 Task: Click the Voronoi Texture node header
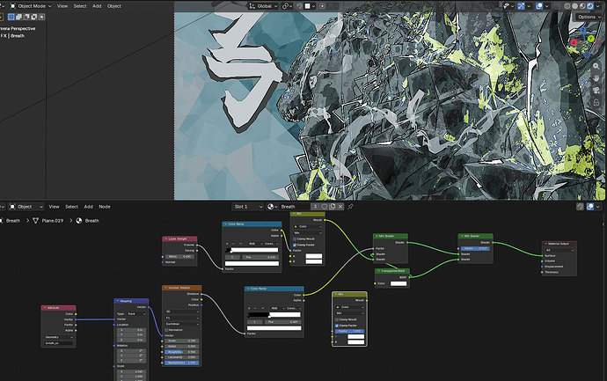(x=181, y=288)
